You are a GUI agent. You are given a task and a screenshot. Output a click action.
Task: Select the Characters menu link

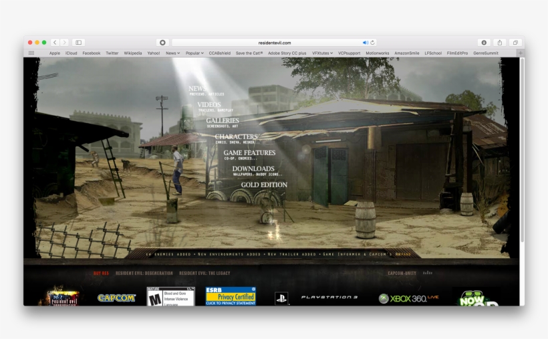tap(236, 137)
